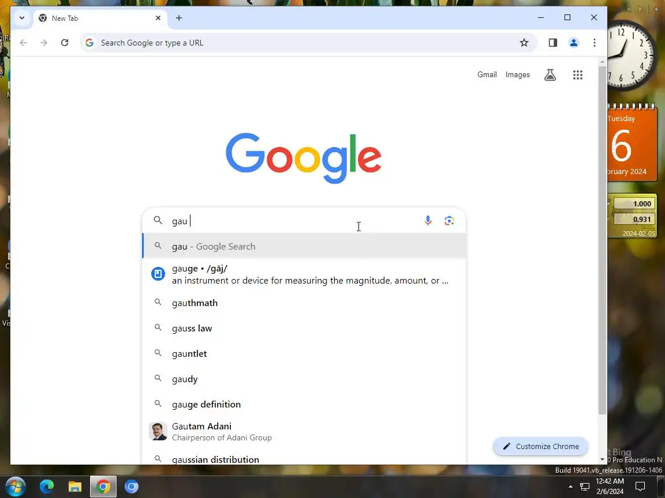This screenshot has width=665, height=498.
Task: Click the currency gadget value 1.000
Action: [634, 203]
